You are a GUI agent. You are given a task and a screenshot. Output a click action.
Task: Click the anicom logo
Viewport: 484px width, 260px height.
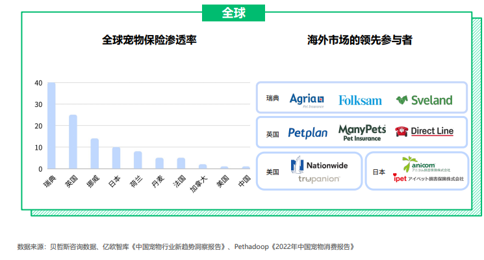pos(426,164)
